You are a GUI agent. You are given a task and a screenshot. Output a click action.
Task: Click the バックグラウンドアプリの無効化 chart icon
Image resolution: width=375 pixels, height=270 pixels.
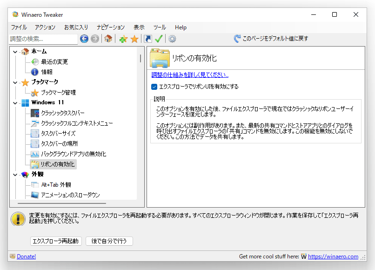point(35,154)
